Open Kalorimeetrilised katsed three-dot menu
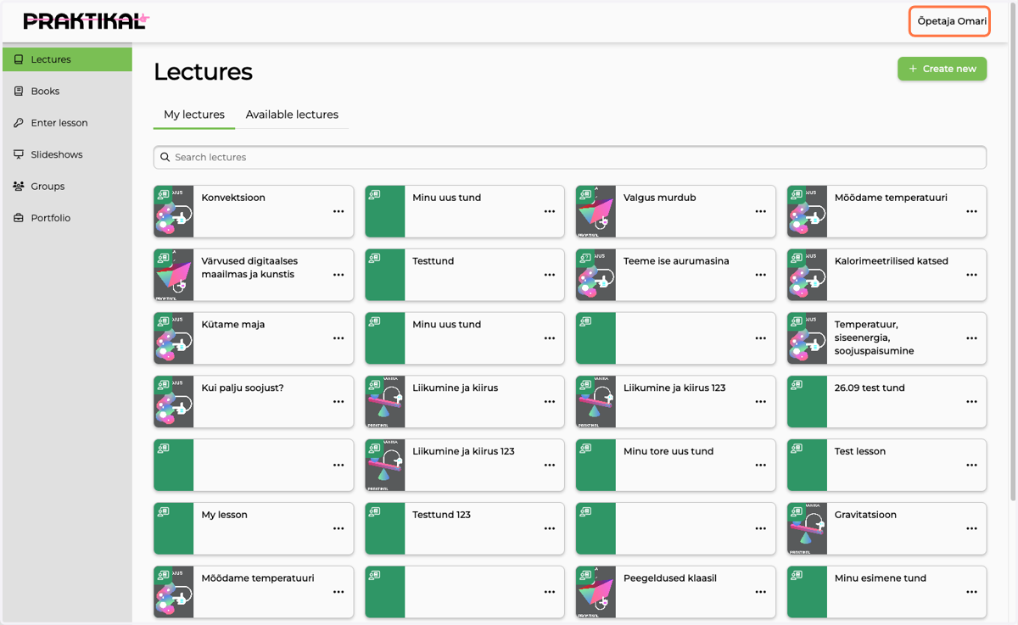This screenshot has width=1018, height=625. (971, 275)
